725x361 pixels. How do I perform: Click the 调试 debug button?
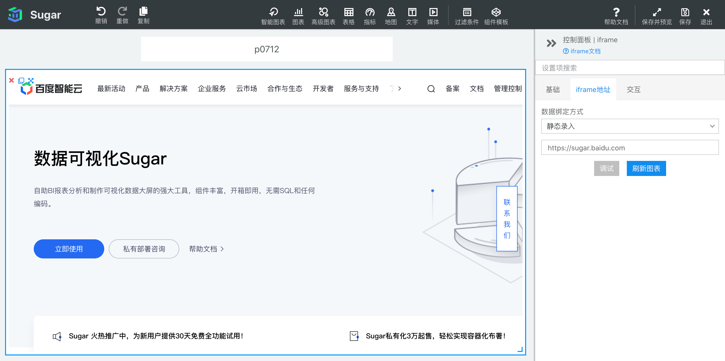606,168
